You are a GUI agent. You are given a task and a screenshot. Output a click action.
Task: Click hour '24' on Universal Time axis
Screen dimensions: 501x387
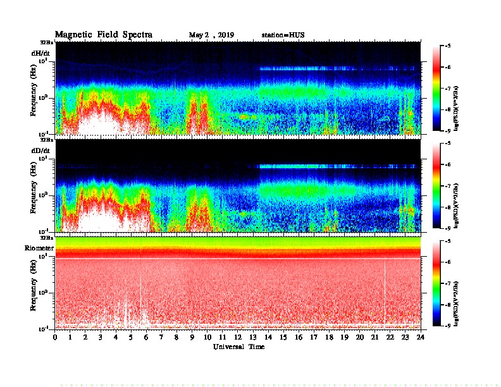click(x=421, y=337)
